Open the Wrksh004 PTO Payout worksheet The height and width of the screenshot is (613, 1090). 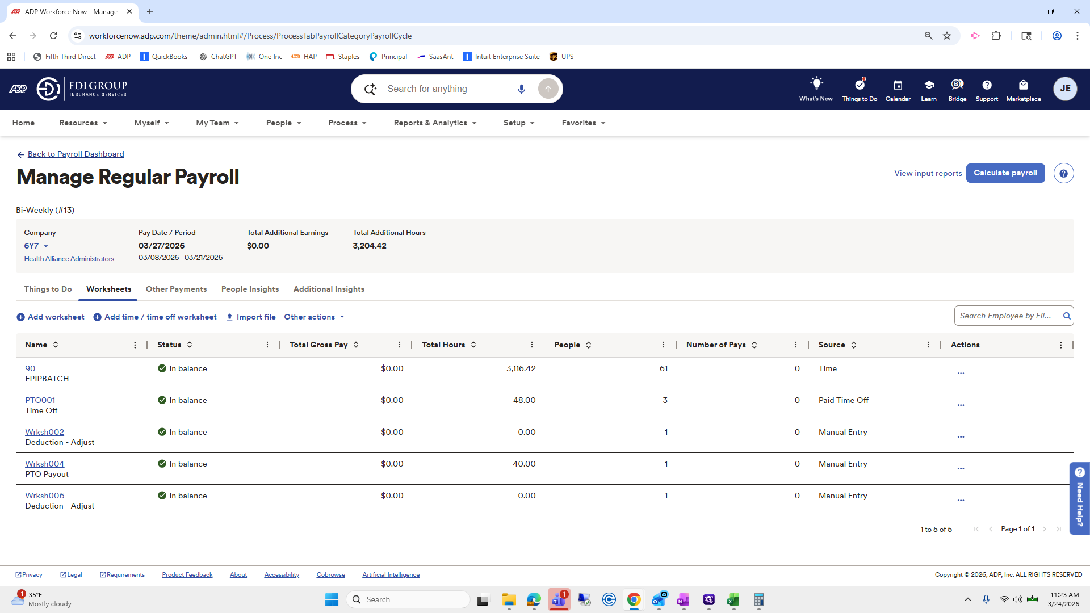44,463
